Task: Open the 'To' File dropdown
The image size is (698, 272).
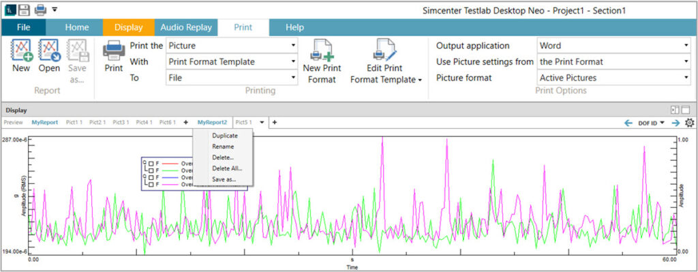Action: (x=232, y=78)
